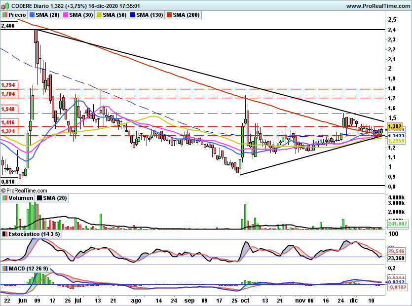The image size is (412, 306).
Task: Click the 1,794 red price level label
Action: [8, 85]
